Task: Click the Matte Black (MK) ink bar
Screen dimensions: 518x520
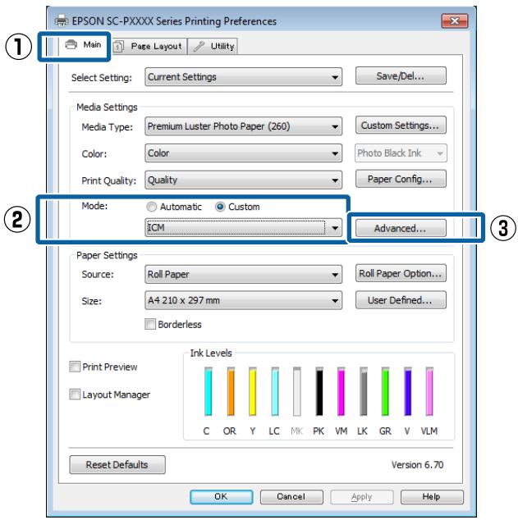Action: pos(297,391)
